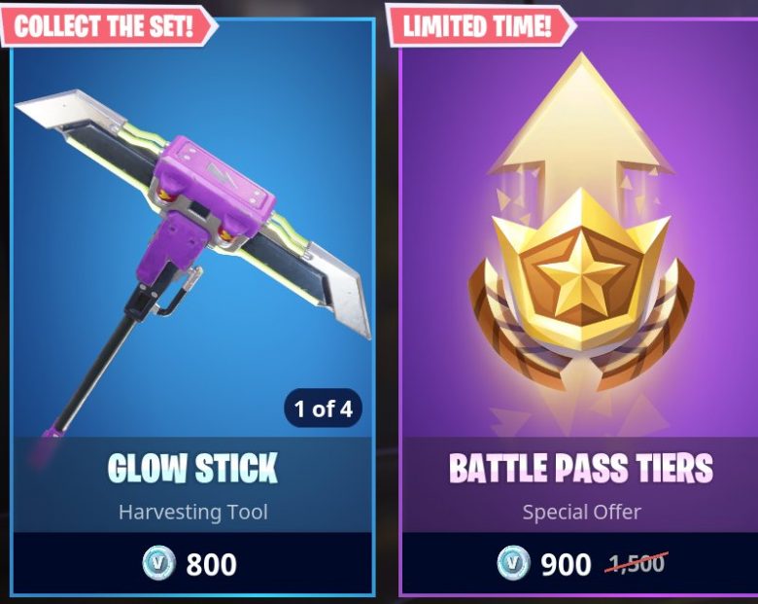Click the COLLECT THE SET! banner
The image size is (758, 604).
tap(107, 25)
